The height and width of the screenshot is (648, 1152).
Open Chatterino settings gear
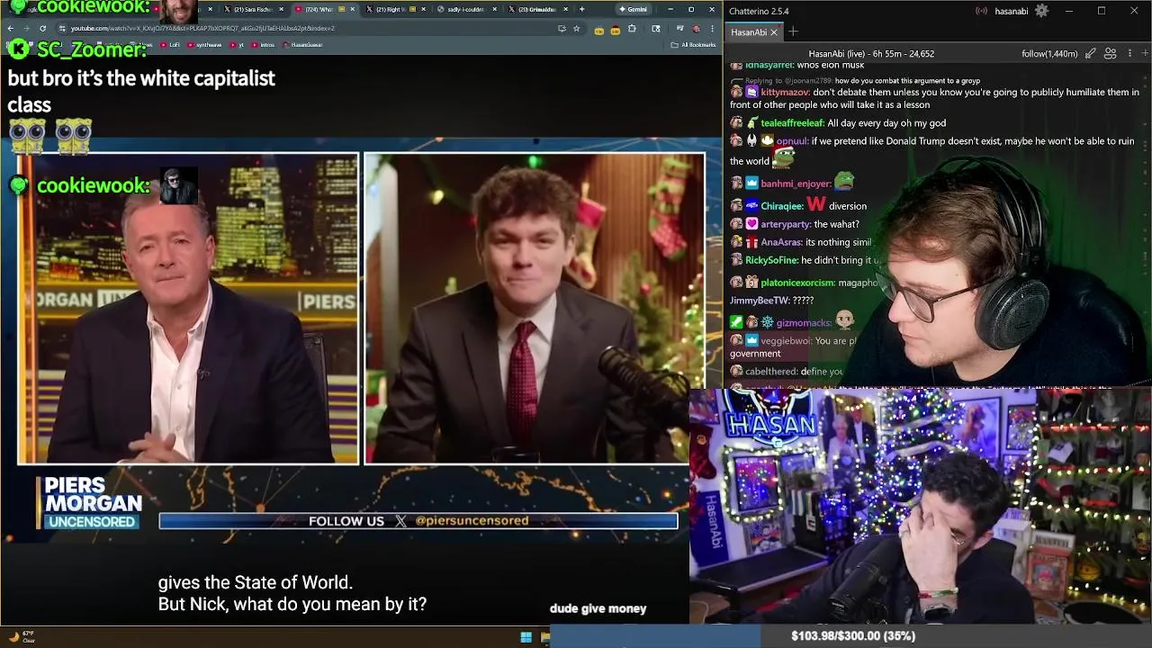pyautogui.click(x=1041, y=11)
